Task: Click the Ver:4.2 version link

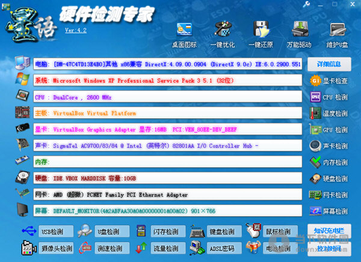Action: pyautogui.click(x=76, y=30)
